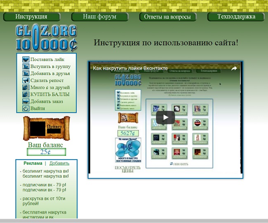The image size is (268, 223).
Task: Click the GLOZ.ORG logo
Action: coord(46,38)
